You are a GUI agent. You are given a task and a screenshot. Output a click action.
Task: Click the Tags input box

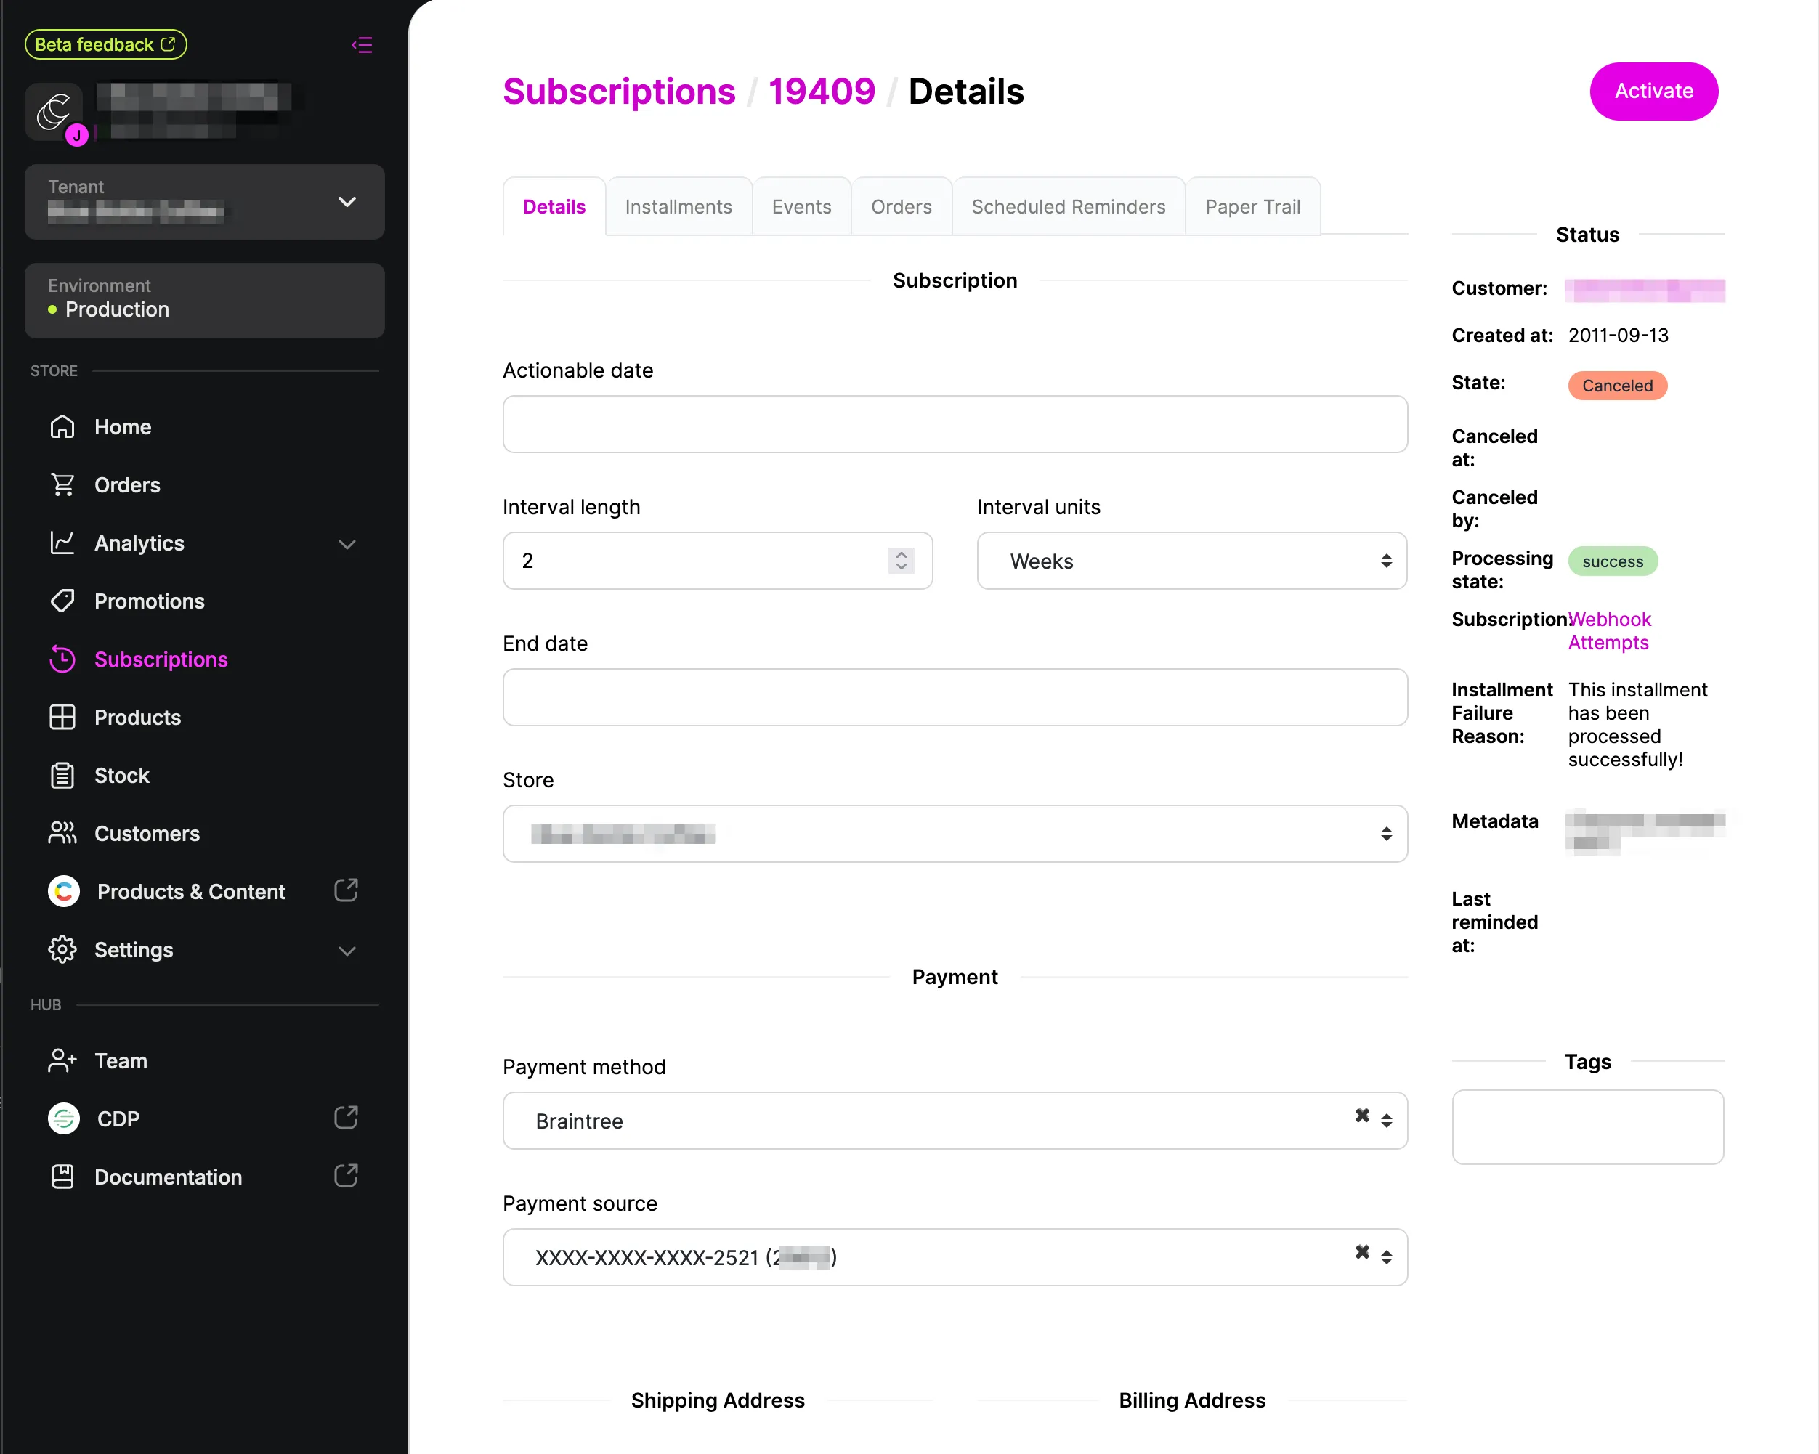[1588, 1126]
